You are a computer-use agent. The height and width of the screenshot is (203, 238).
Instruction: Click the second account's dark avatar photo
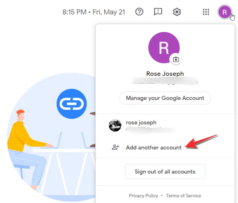click(x=115, y=125)
